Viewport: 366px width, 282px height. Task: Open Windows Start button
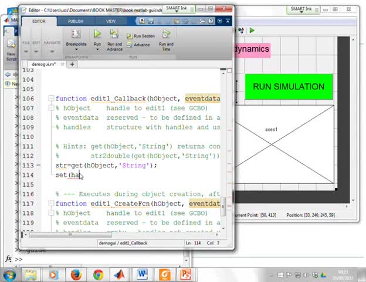9,275
